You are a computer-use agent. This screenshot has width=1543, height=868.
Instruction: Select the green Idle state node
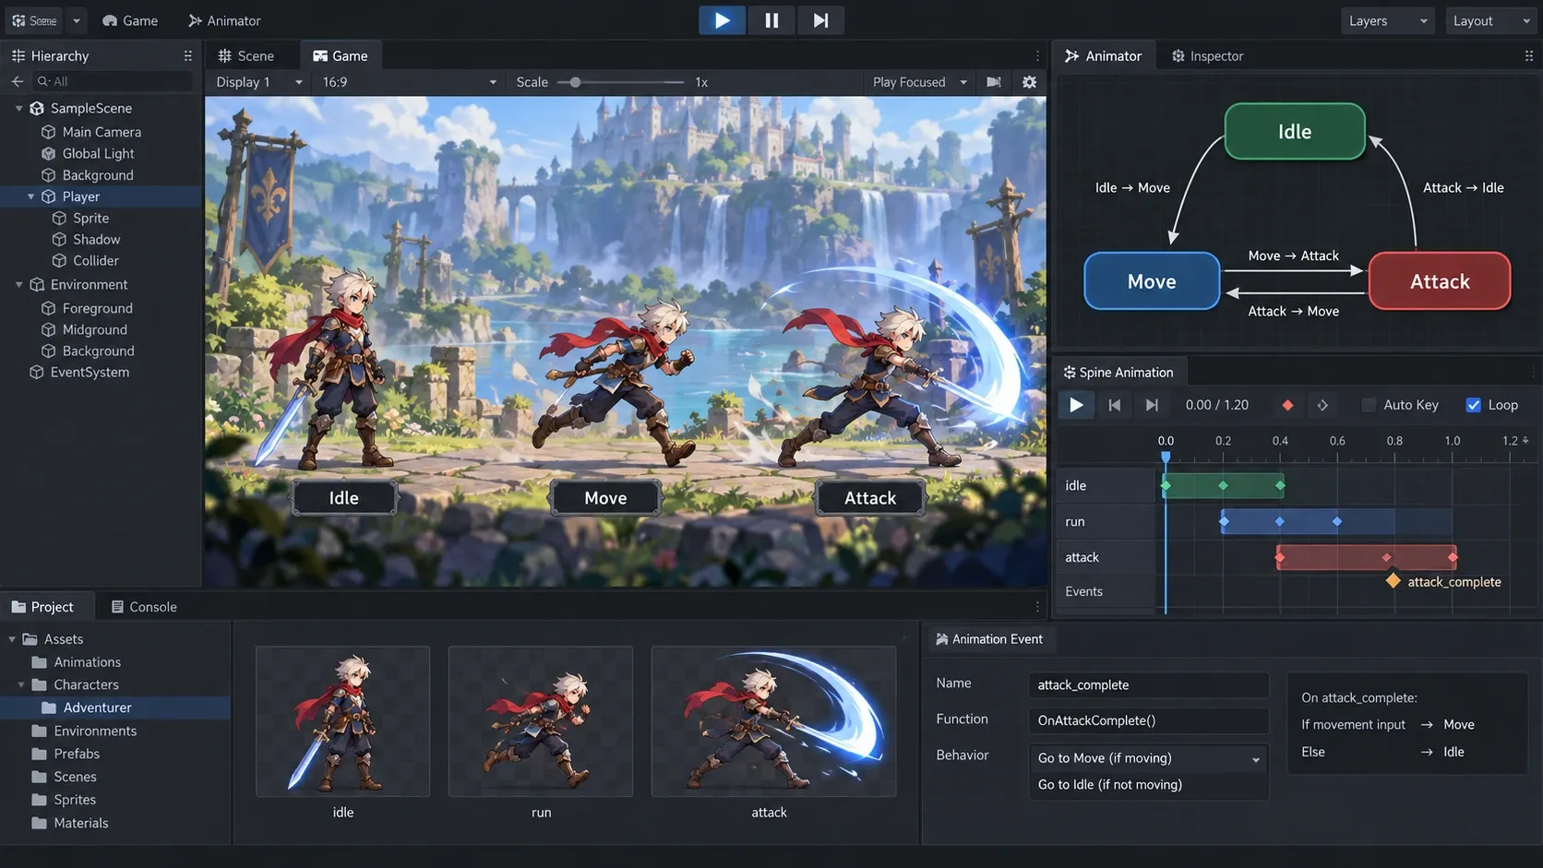tap(1295, 131)
